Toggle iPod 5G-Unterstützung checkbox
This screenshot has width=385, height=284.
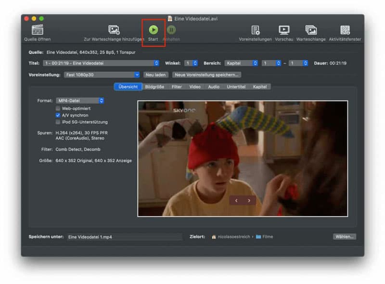(58, 122)
